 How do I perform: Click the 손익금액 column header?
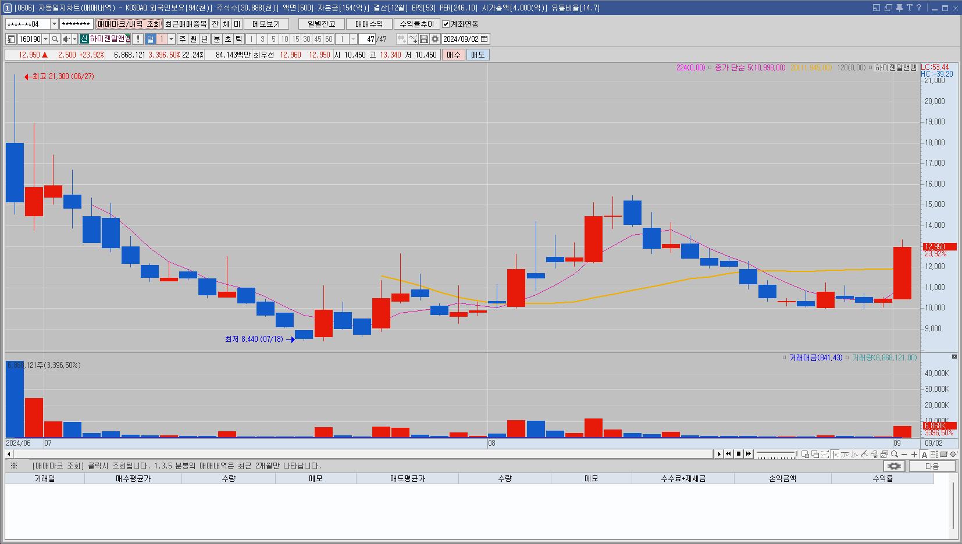pos(783,478)
